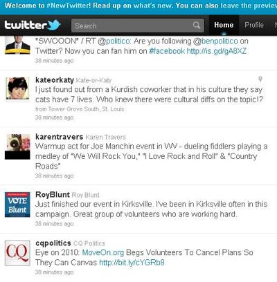Follow the #facebook hashtag link

point(167,51)
